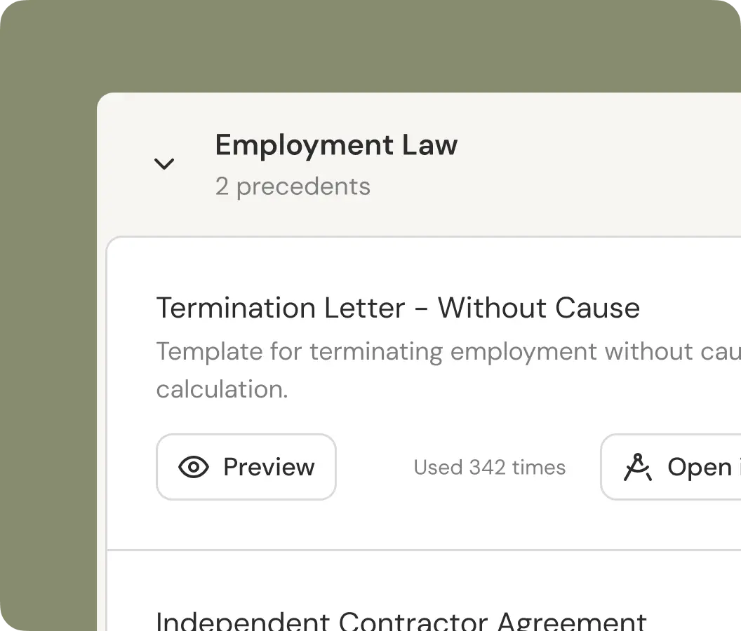Click the "Used 342 times" usage label
741x631 pixels.
[489, 468]
